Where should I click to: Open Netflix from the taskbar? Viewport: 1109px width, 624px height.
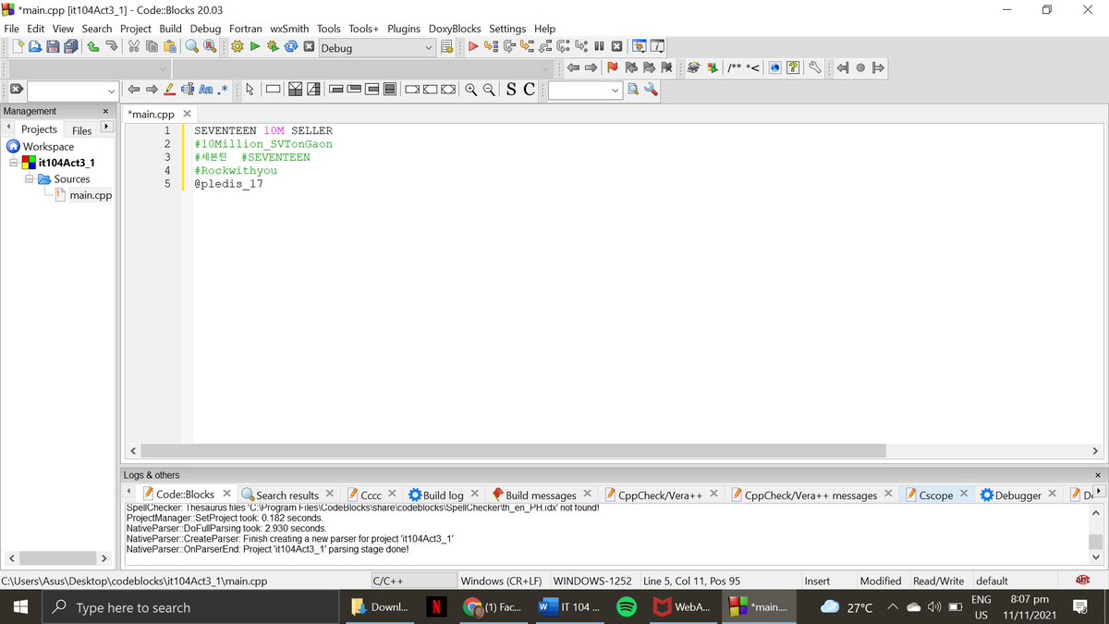(x=435, y=607)
